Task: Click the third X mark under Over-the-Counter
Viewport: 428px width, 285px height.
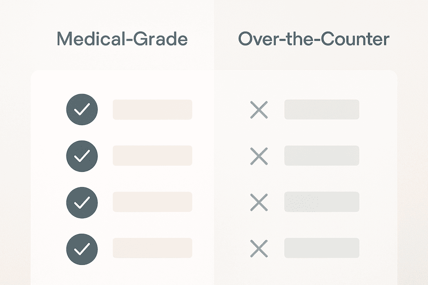Action: 259,202
